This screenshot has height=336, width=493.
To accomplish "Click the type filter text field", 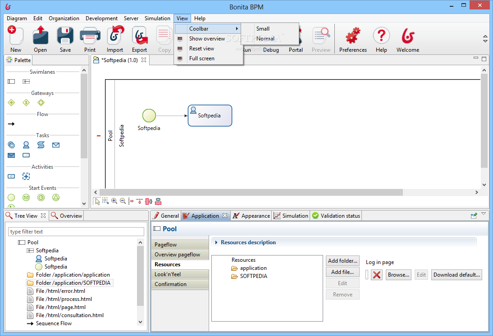I will click(x=76, y=232).
